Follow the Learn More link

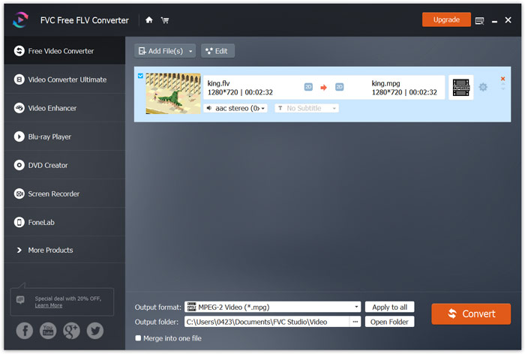pos(49,305)
